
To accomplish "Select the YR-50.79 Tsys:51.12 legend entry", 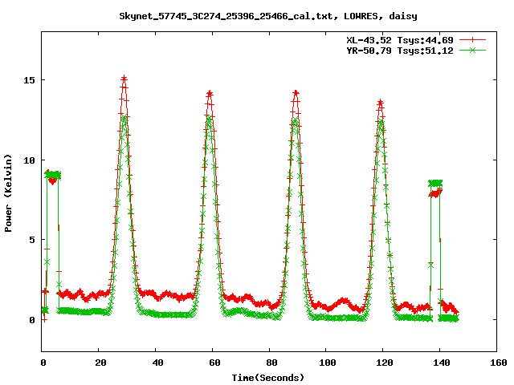I will coord(400,51).
